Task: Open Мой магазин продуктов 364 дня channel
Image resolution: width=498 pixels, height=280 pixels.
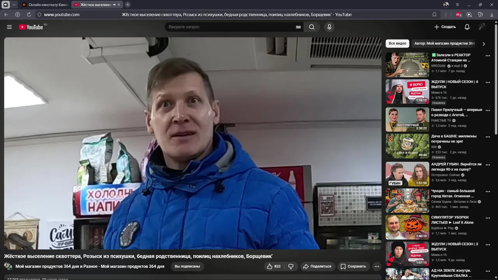Action: point(90,266)
